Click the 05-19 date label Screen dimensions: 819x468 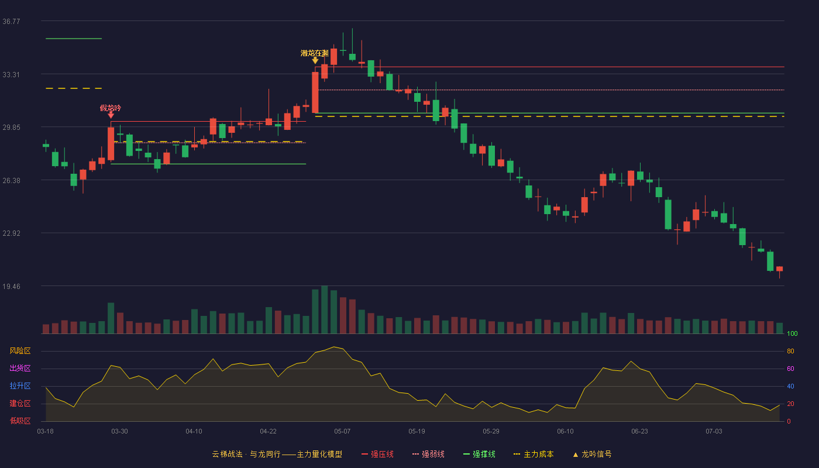click(x=417, y=431)
